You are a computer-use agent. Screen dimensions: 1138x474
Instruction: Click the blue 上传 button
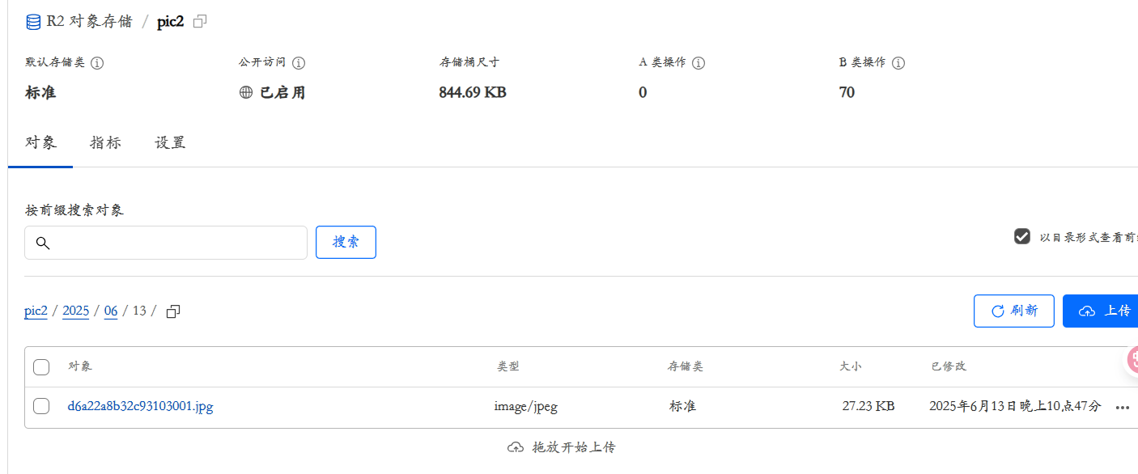coord(1101,311)
